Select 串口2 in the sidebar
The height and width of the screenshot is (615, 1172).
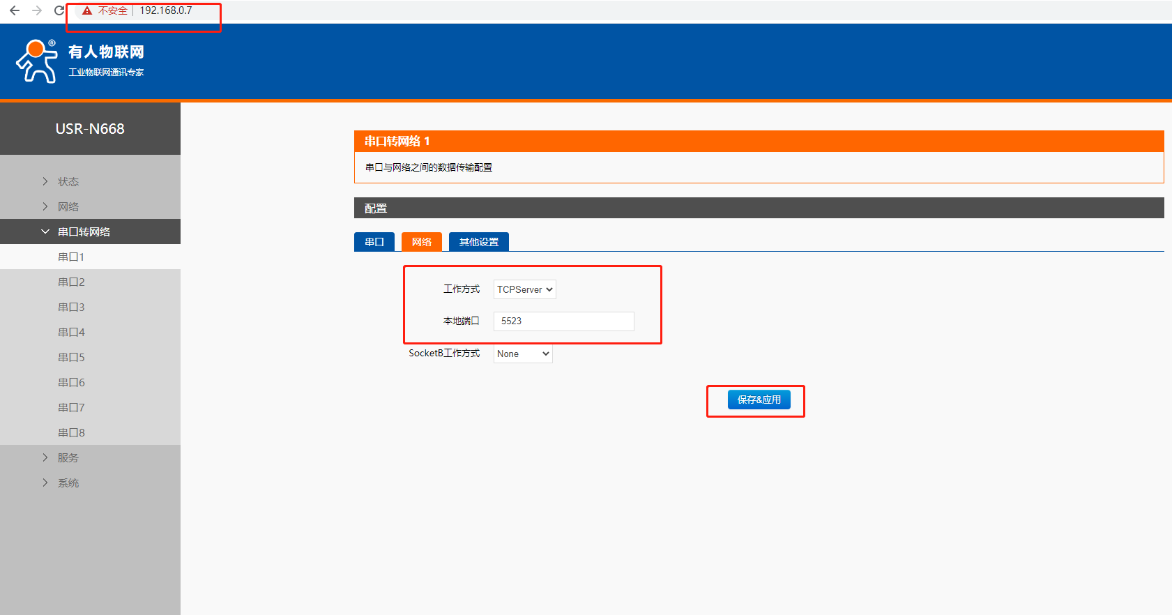click(x=71, y=282)
